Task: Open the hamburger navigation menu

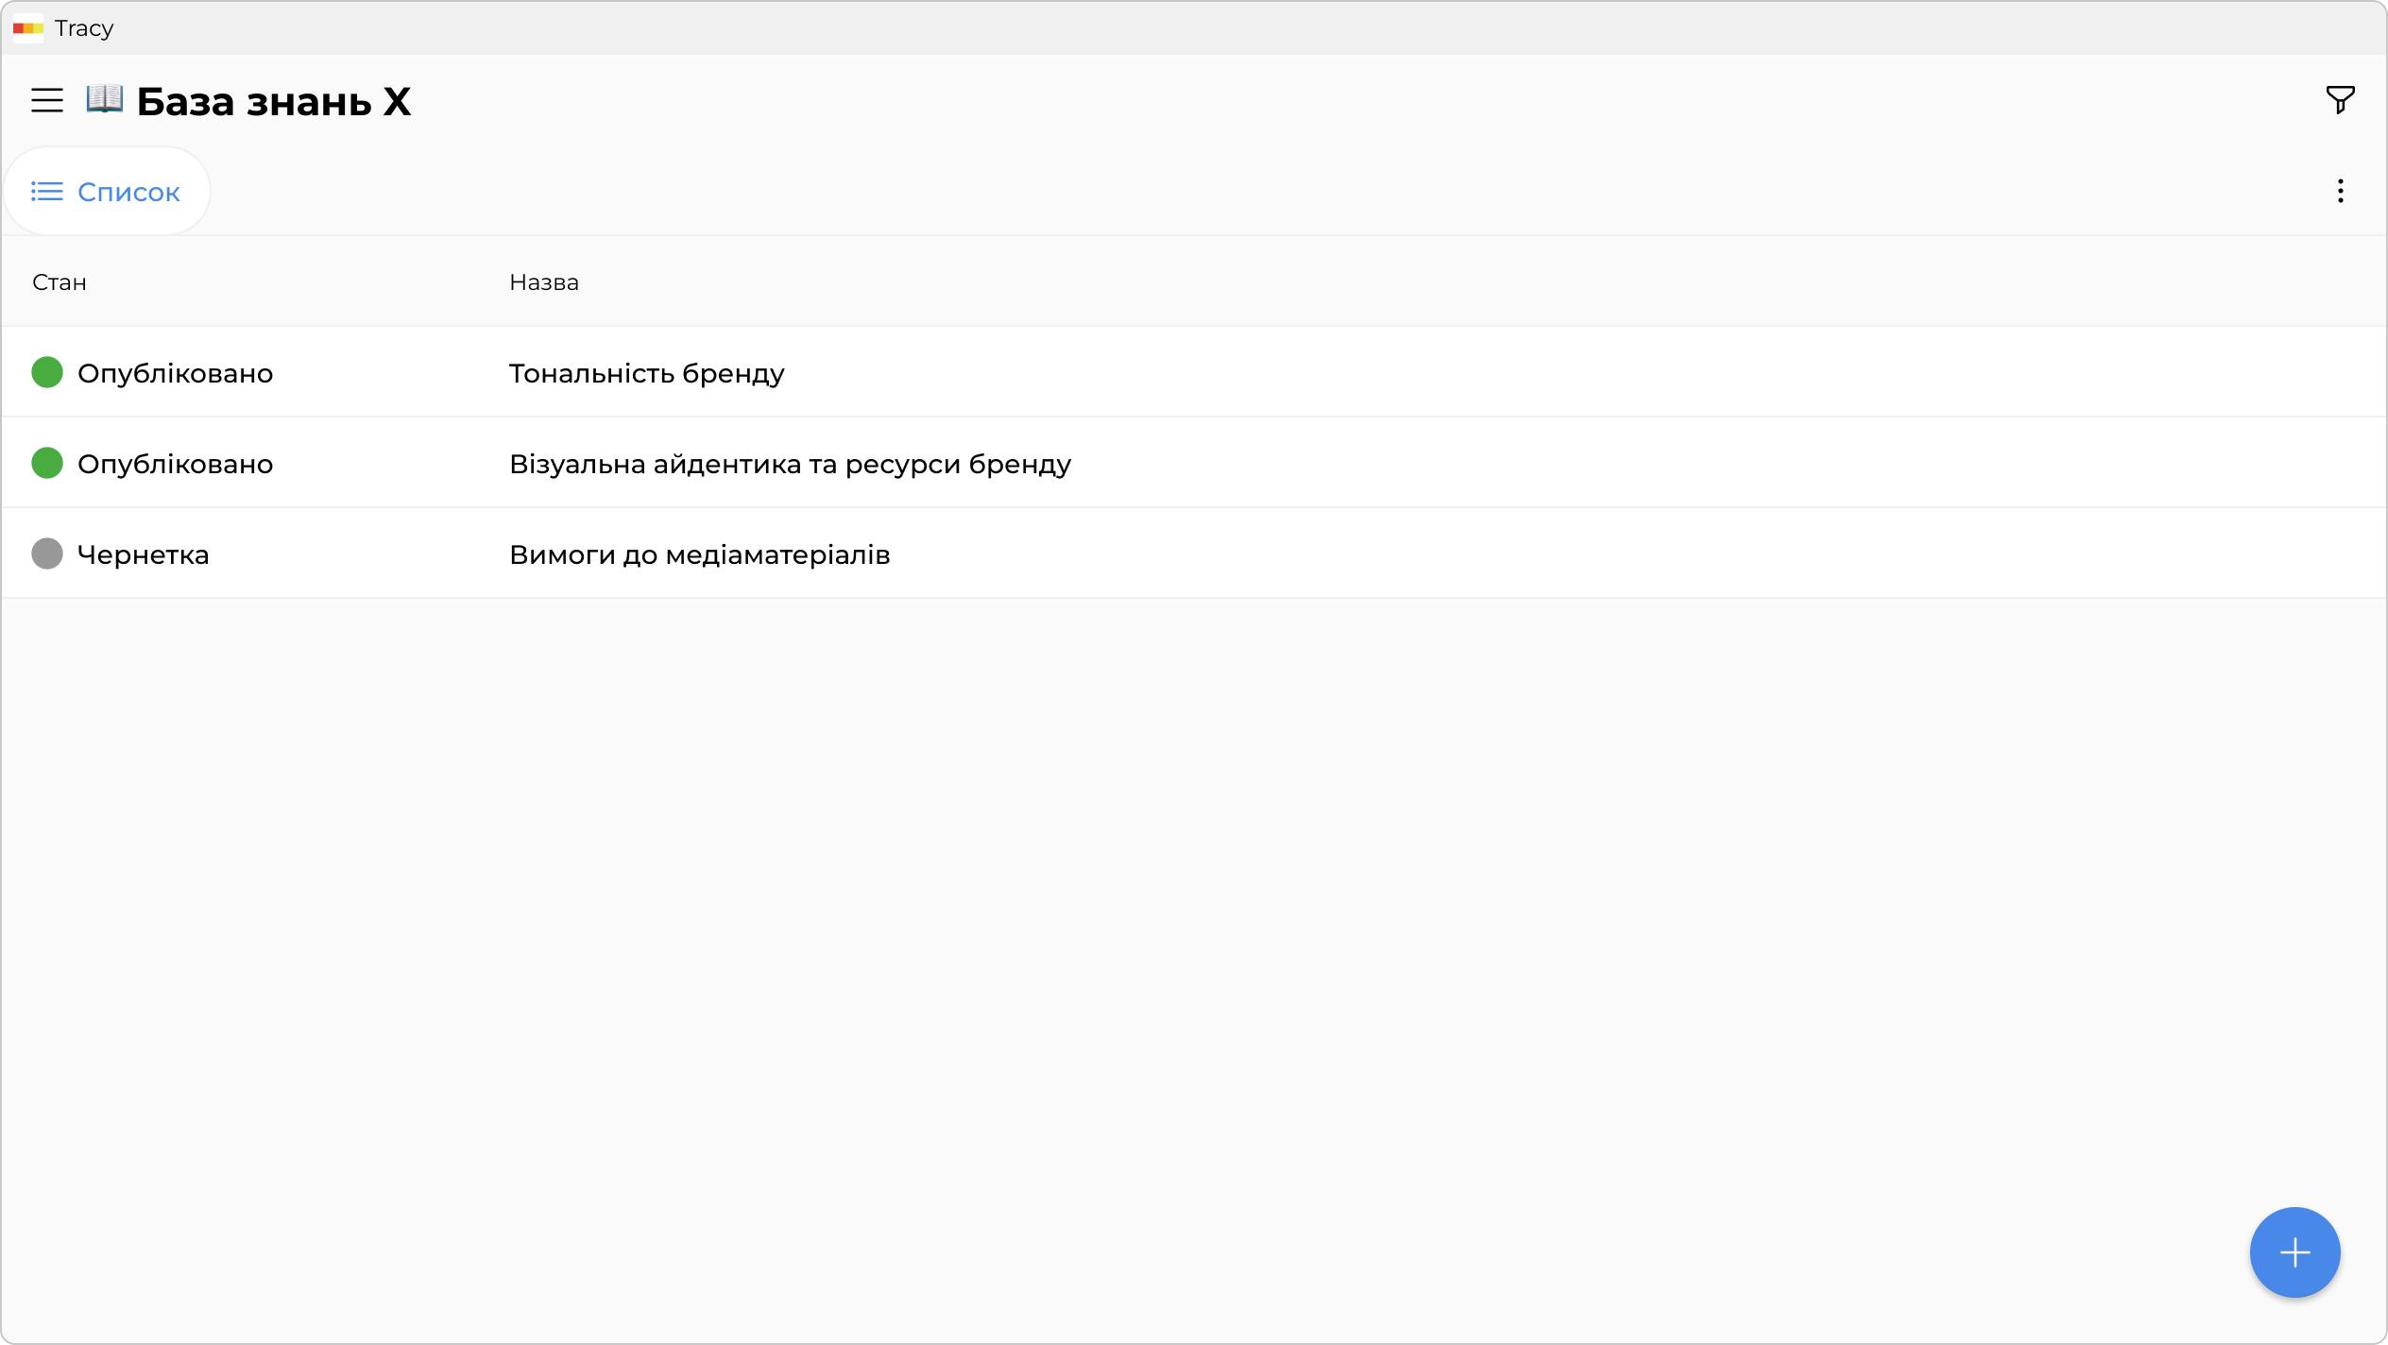Action: tap(46, 100)
